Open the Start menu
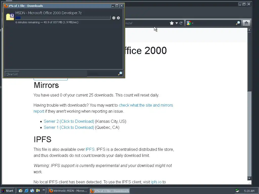This screenshot has height=194, width=259. coord(7,191)
